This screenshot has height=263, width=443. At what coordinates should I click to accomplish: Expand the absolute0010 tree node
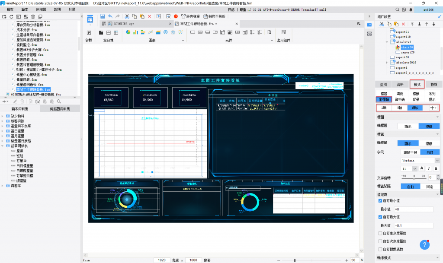[x=387, y=63]
